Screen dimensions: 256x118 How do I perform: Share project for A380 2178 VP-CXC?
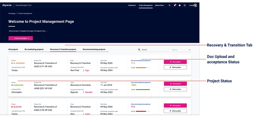pos(175,111)
